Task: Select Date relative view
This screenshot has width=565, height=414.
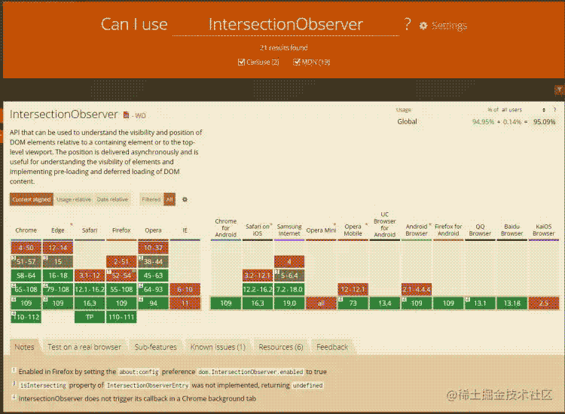Action: [x=112, y=199]
